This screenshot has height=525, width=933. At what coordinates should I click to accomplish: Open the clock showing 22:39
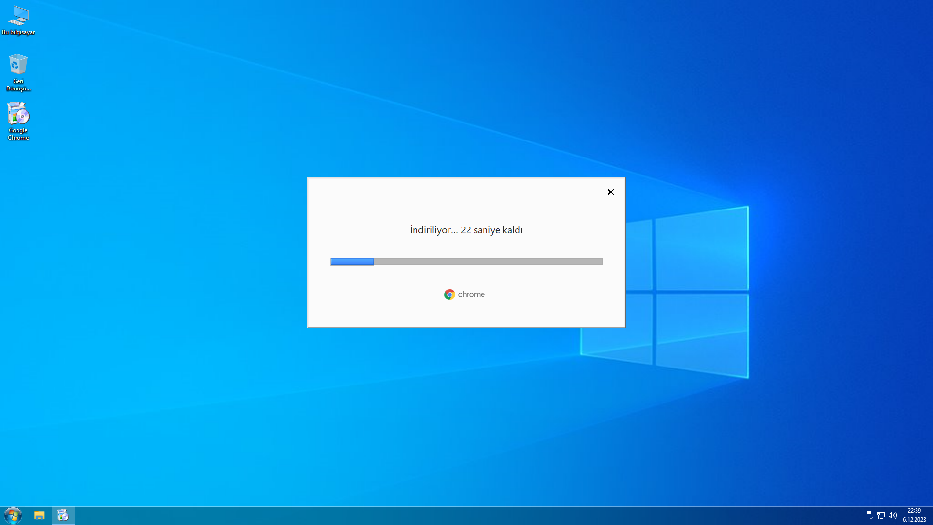tap(914, 515)
